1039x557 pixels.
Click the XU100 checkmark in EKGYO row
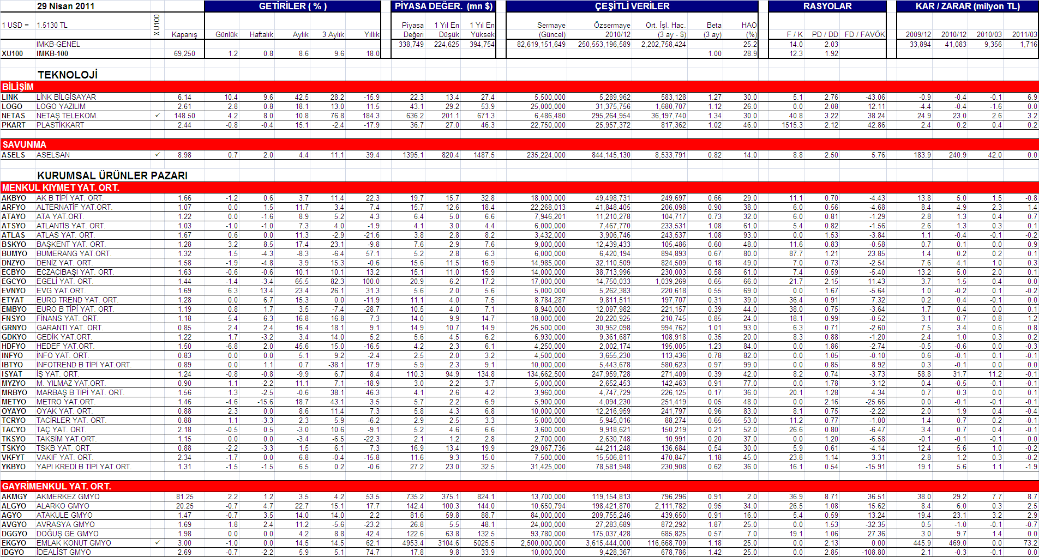(x=157, y=543)
